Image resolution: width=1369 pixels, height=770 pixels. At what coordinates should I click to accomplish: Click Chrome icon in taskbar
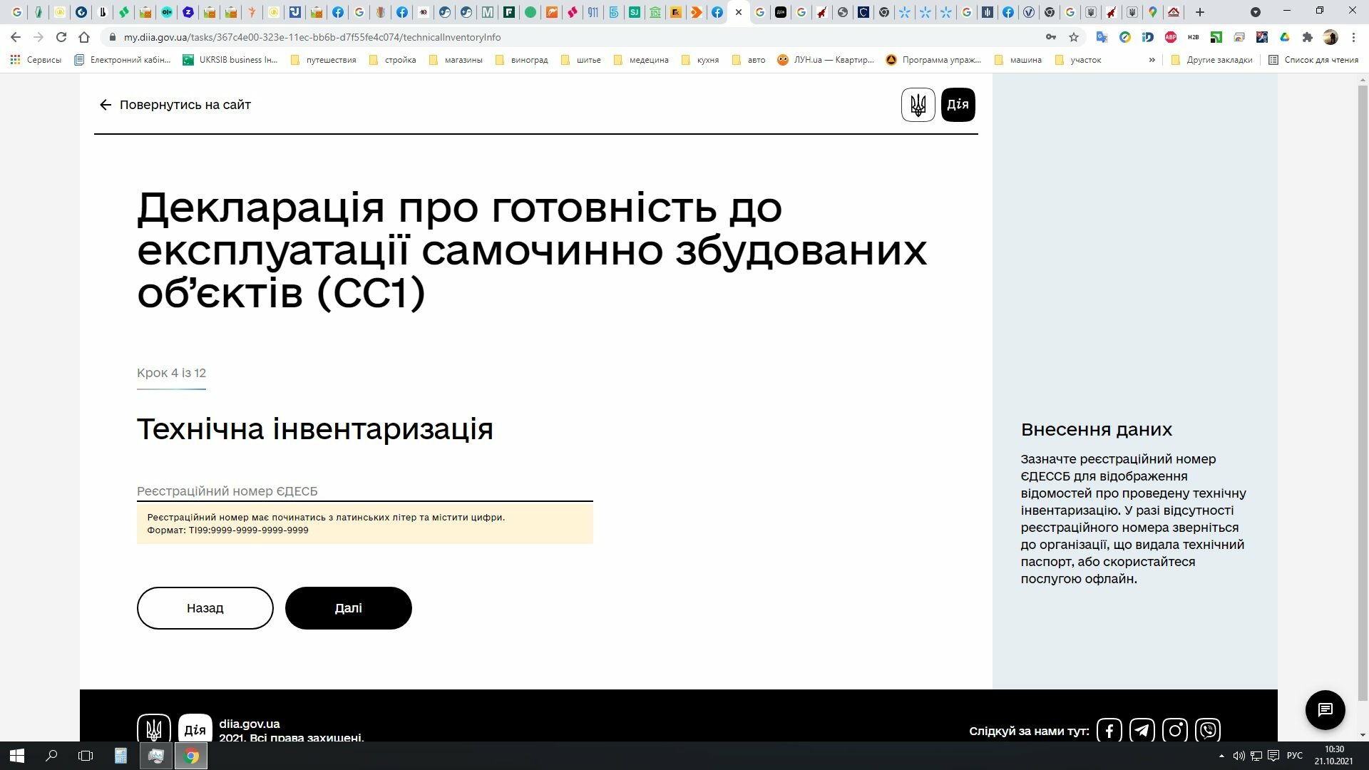[191, 756]
